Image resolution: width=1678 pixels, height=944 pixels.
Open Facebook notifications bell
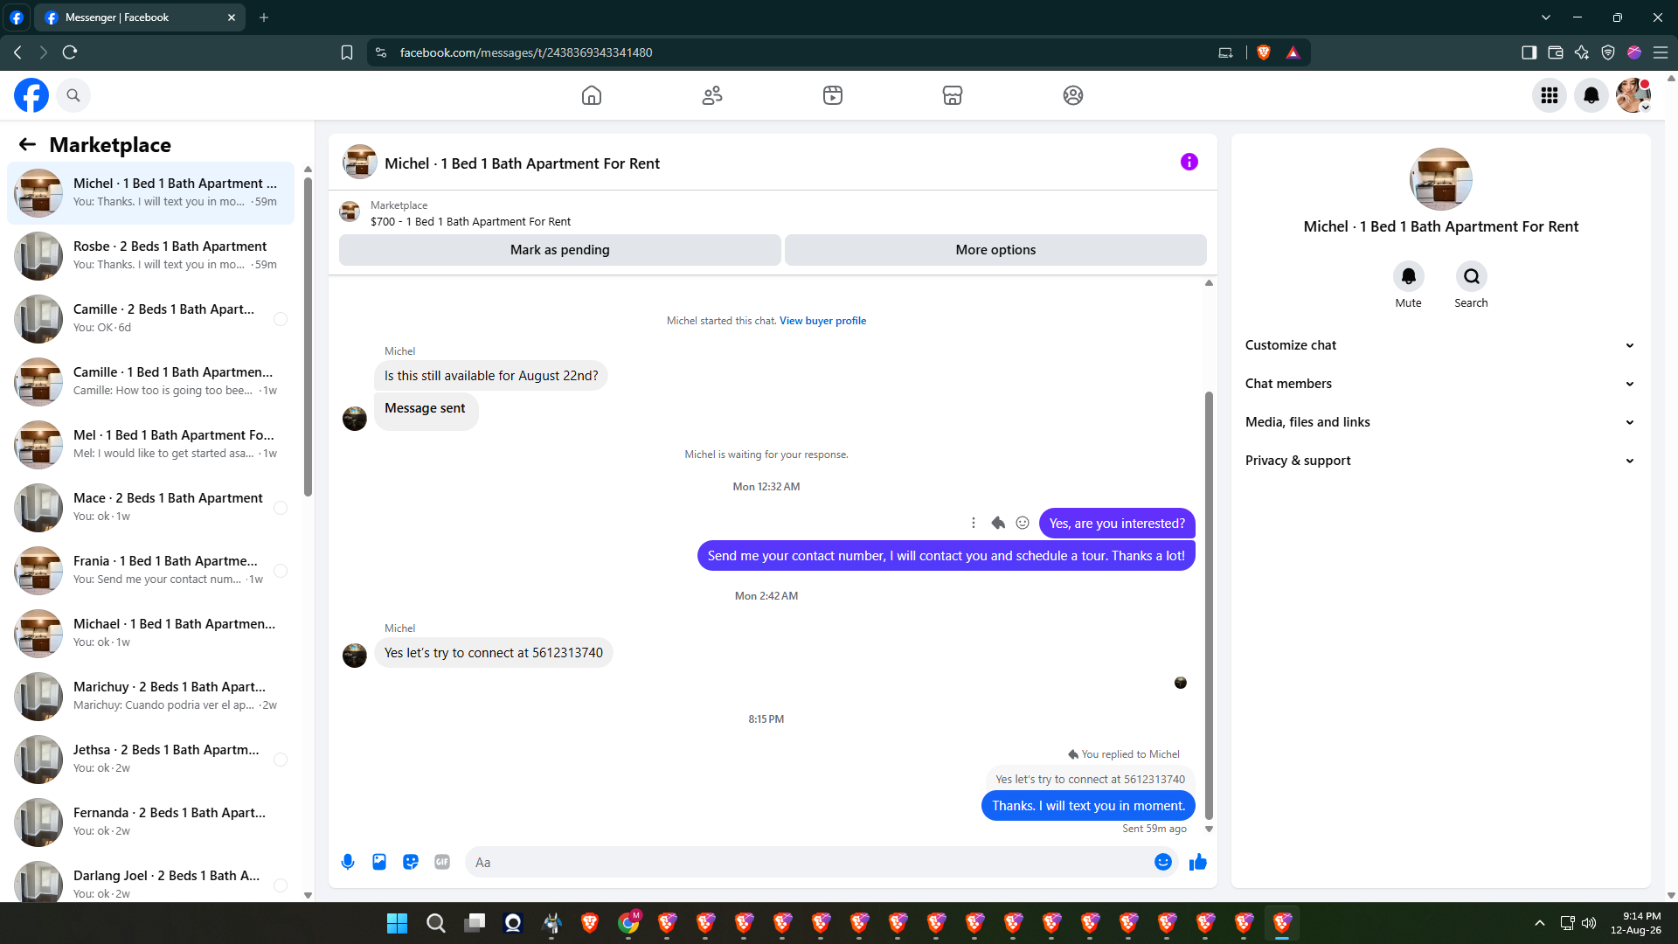click(1591, 95)
